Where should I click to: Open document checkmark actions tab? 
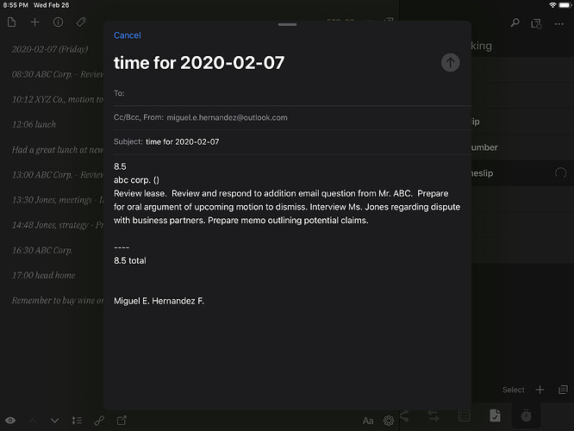click(x=495, y=415)
